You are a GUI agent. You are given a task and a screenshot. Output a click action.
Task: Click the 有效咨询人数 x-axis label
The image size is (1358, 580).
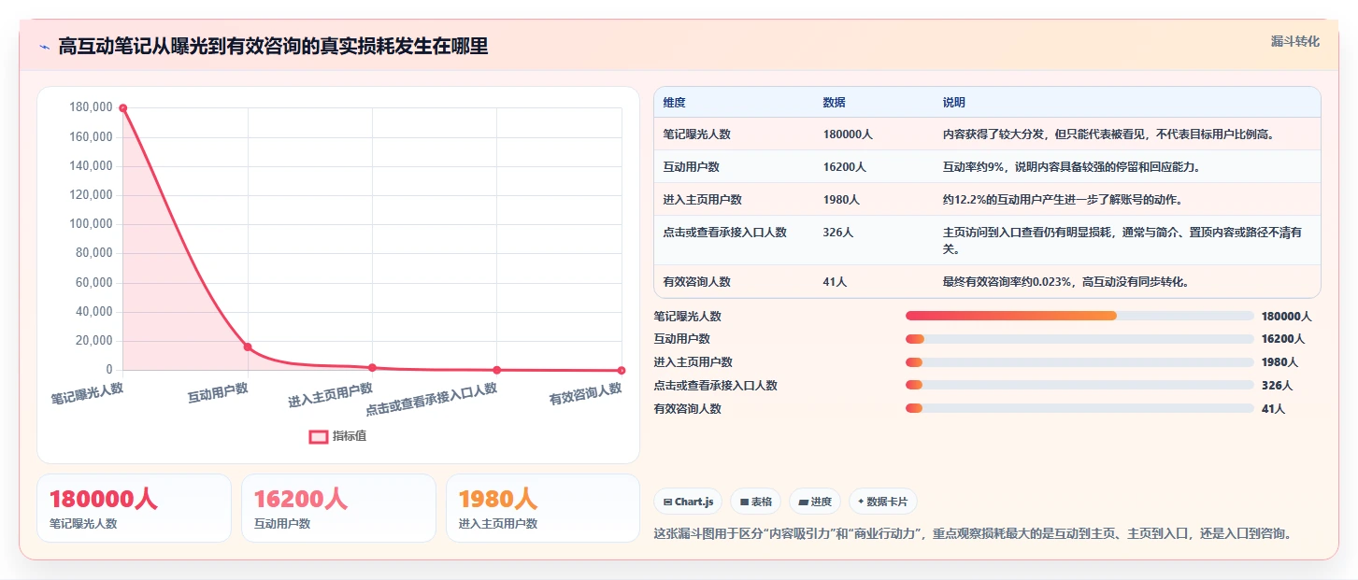(x=585, y=393)
